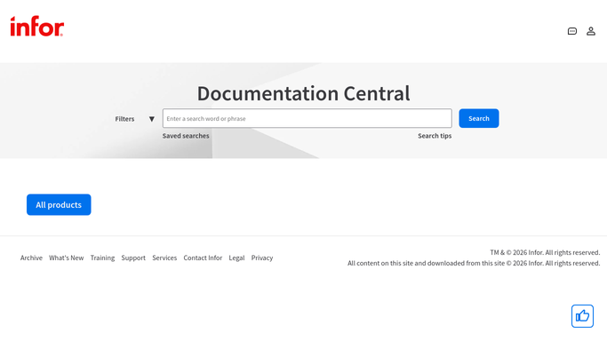The height and width of the screenshot is (341, 607).
Task: Open Saved searches
Action: pyautogui.click(x=186, y=136)
